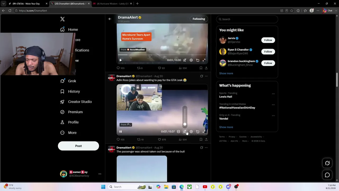This screenshot has height=191, width=339.
Task: Pause the Adin Ross video
Action: point(121,132)
